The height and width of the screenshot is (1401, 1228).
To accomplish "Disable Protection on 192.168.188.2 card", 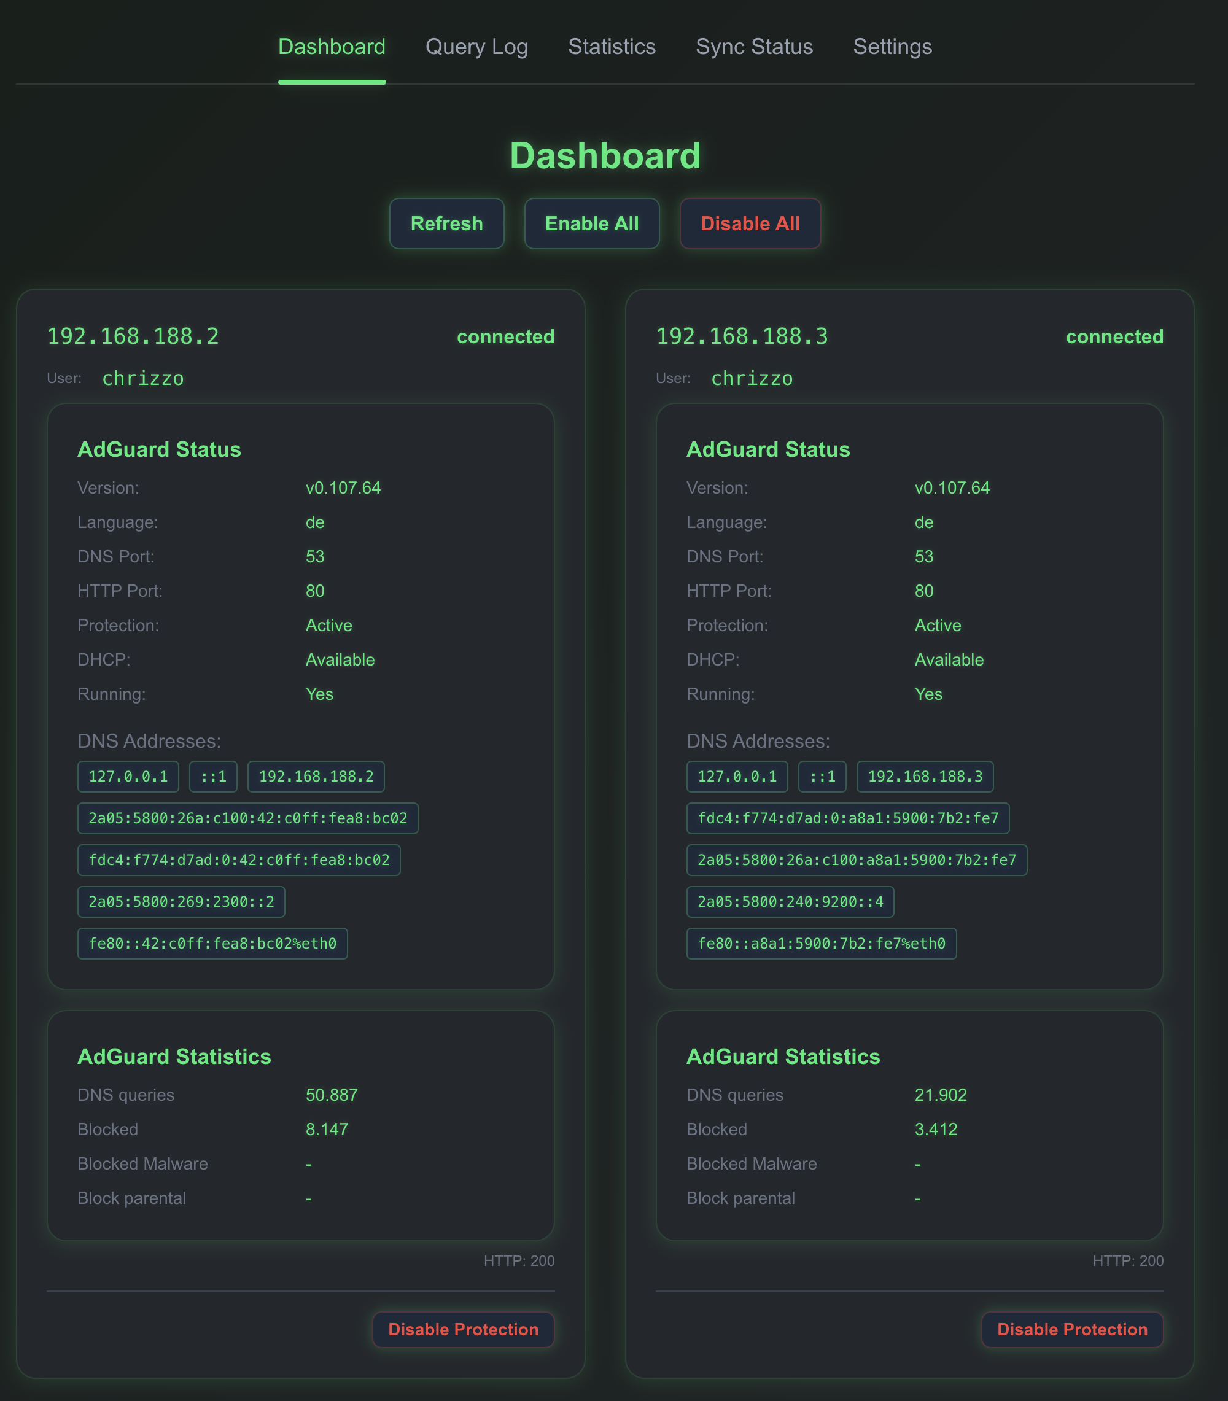I will (x=463, y=1329).
